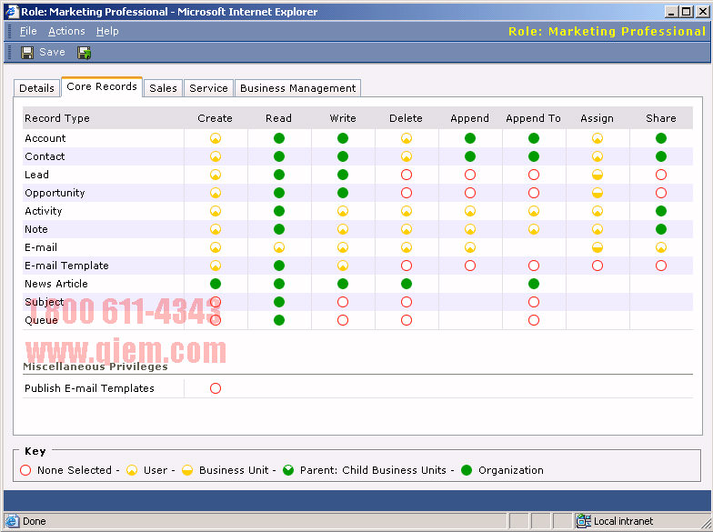Click the Append To column header
This screenshot has width=713, height=532.
click(533, 118)
